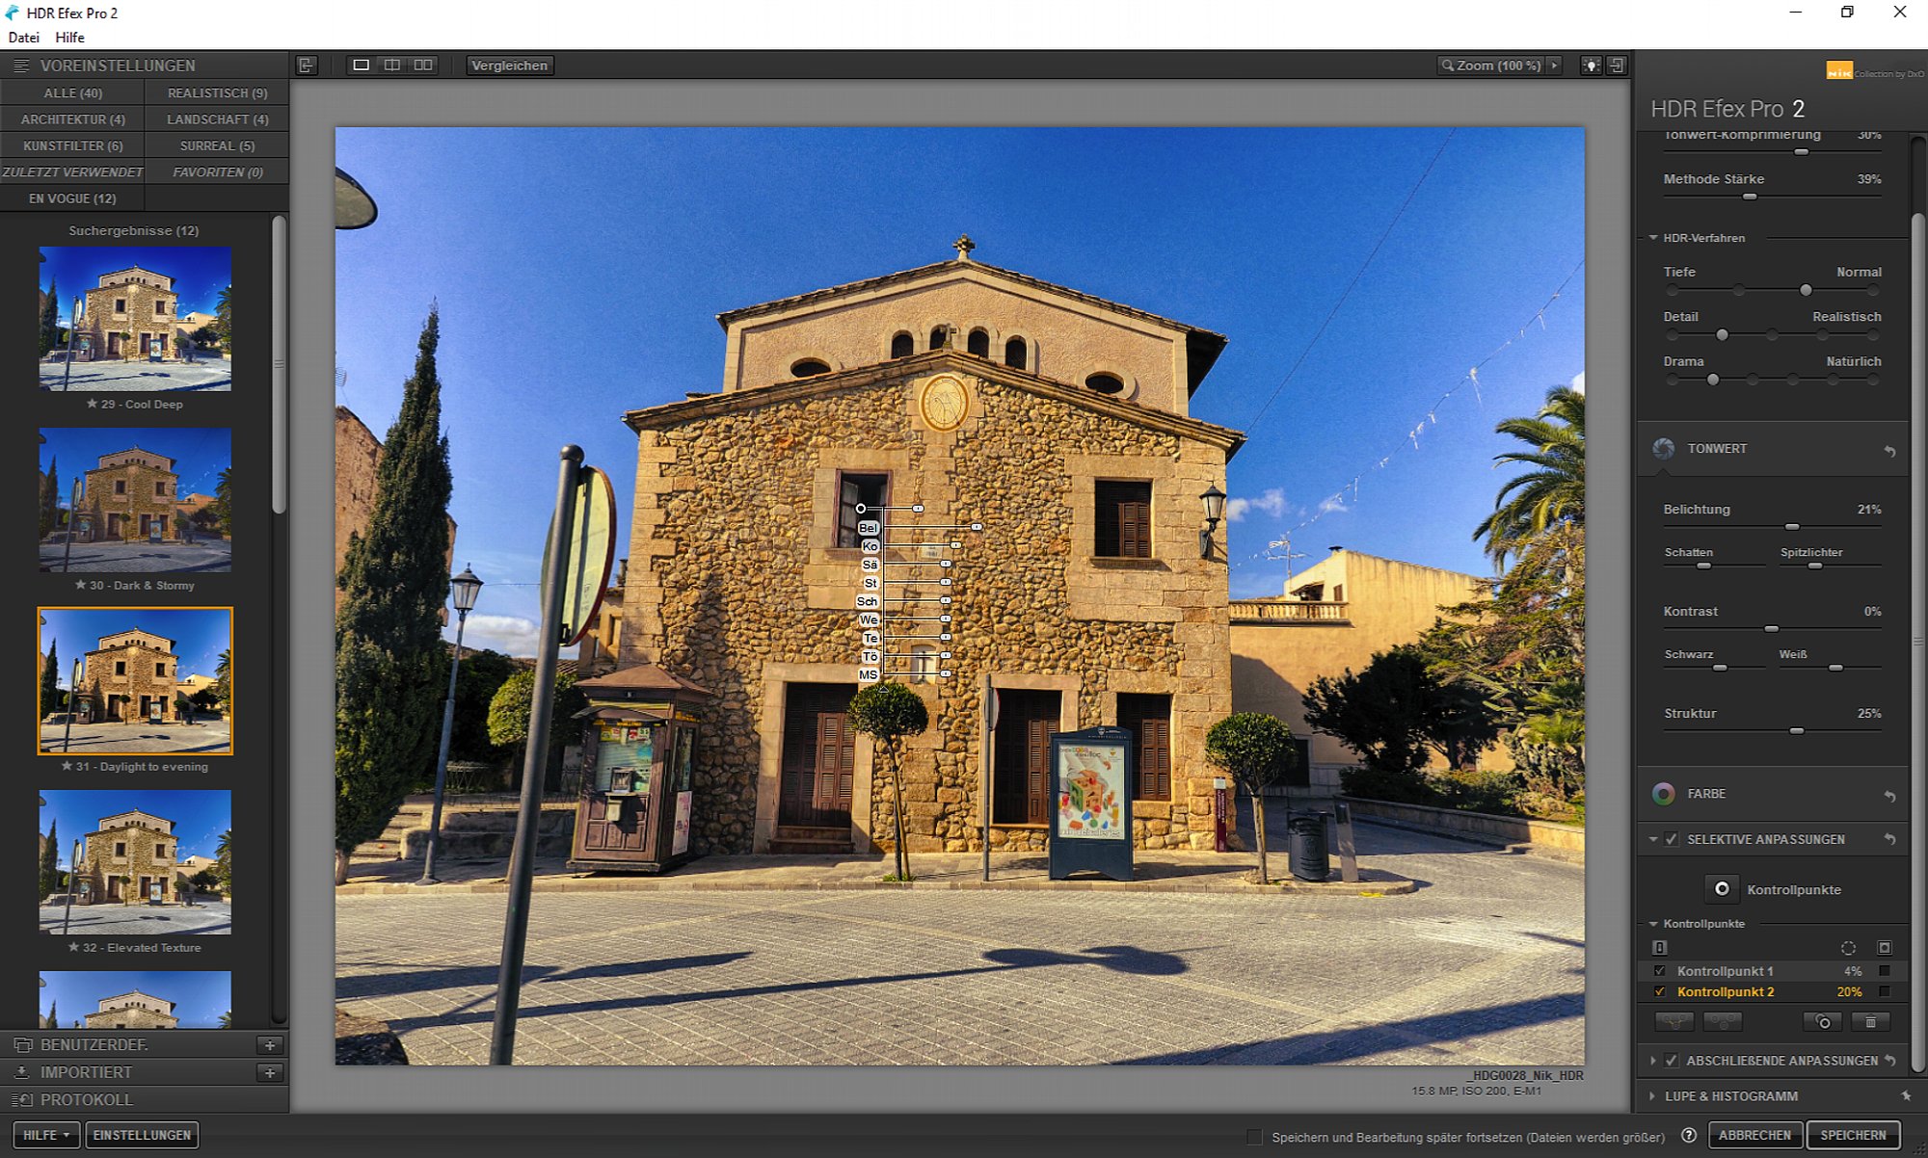Click the Zoom (100 %) magnifier button

click(1491, 66)
